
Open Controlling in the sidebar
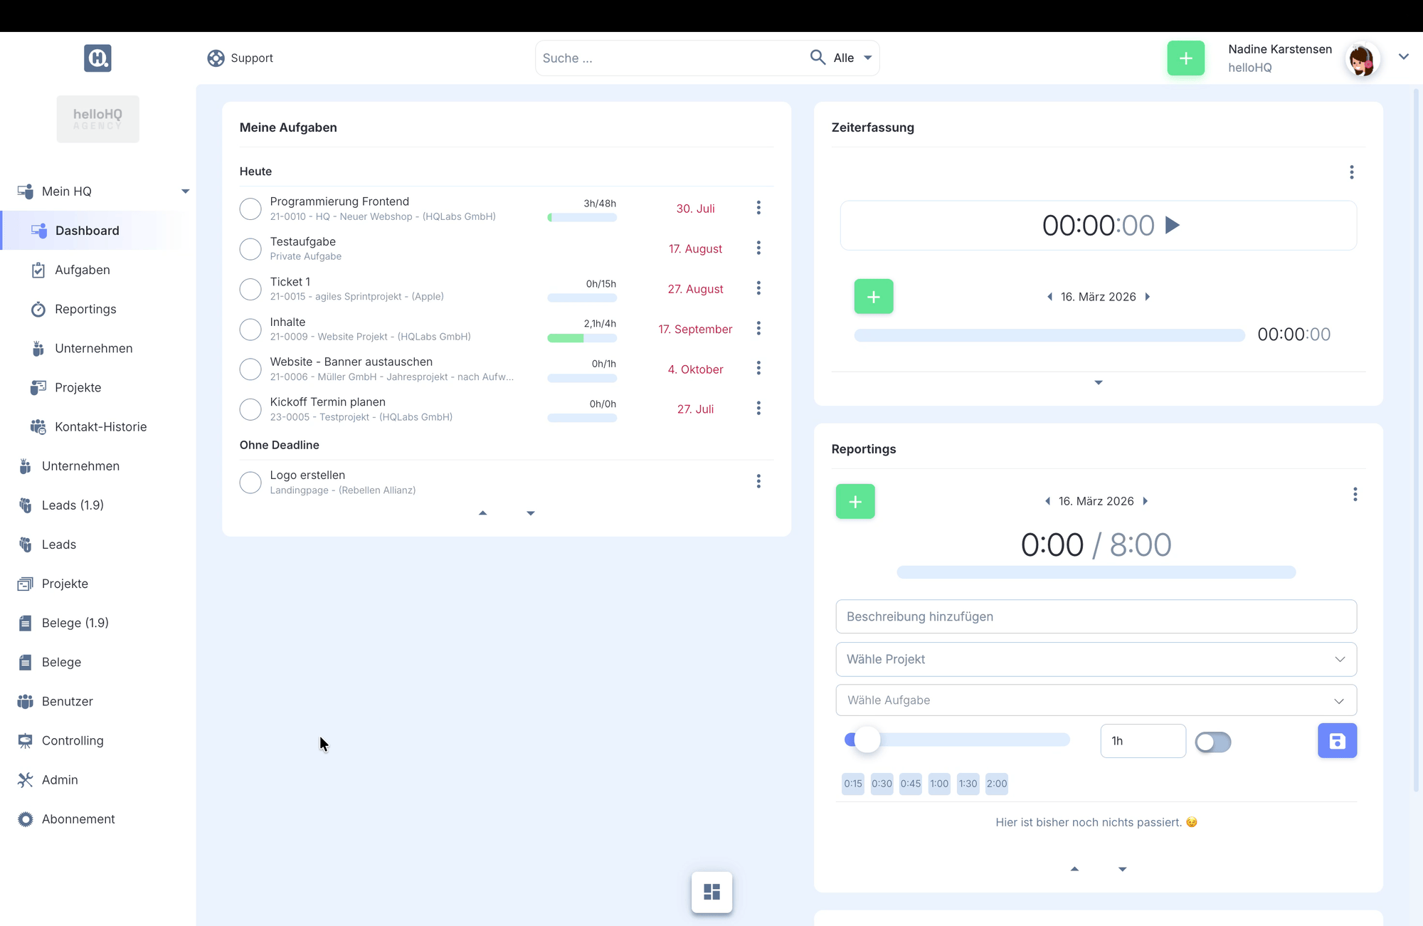click(x=72, y=740)
